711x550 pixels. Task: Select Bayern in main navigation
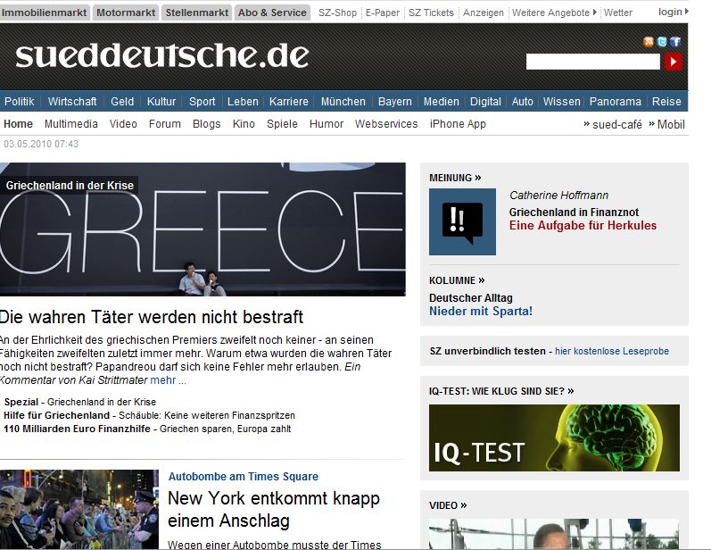pyautogui.click(x=394, y=101)
